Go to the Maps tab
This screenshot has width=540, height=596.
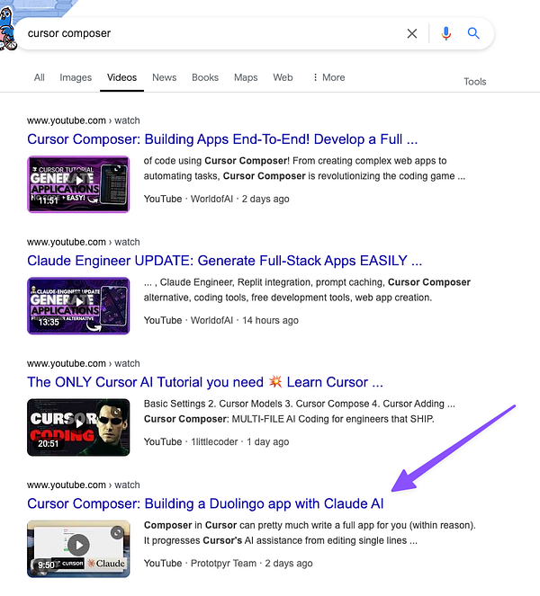pyautogui.click(x=246, y=77)
